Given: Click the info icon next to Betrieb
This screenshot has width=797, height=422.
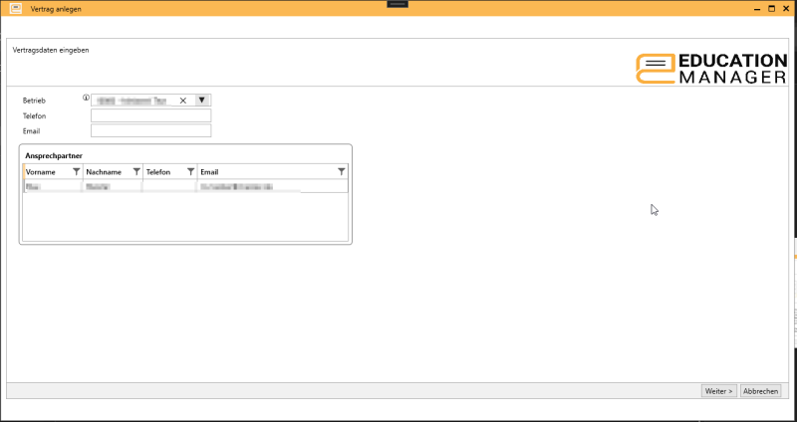Looking at the screenshot, I should 86,99.
